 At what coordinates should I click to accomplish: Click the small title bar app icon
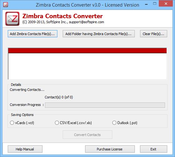pos(6,5)
